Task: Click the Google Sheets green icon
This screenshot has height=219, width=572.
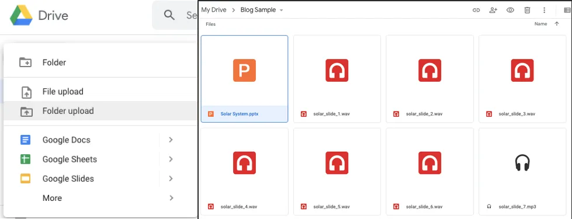Action: click(x=26, y=159)
